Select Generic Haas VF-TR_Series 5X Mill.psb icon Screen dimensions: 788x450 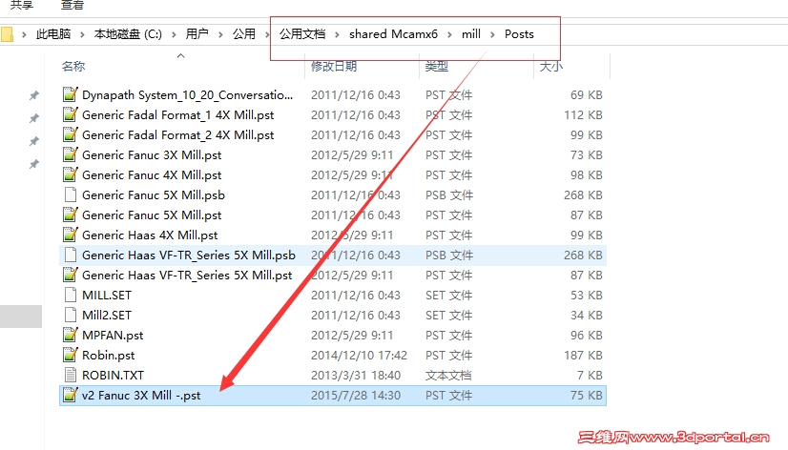coord(71,256)
